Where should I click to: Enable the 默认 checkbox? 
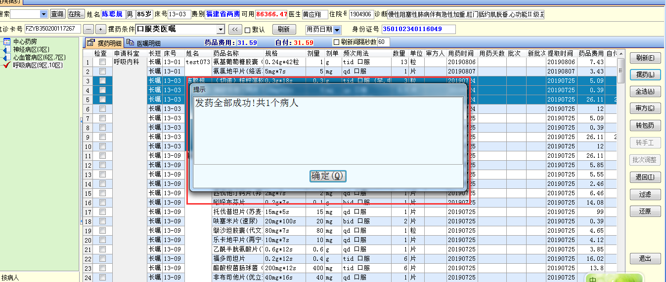click(x=248, y=30)
